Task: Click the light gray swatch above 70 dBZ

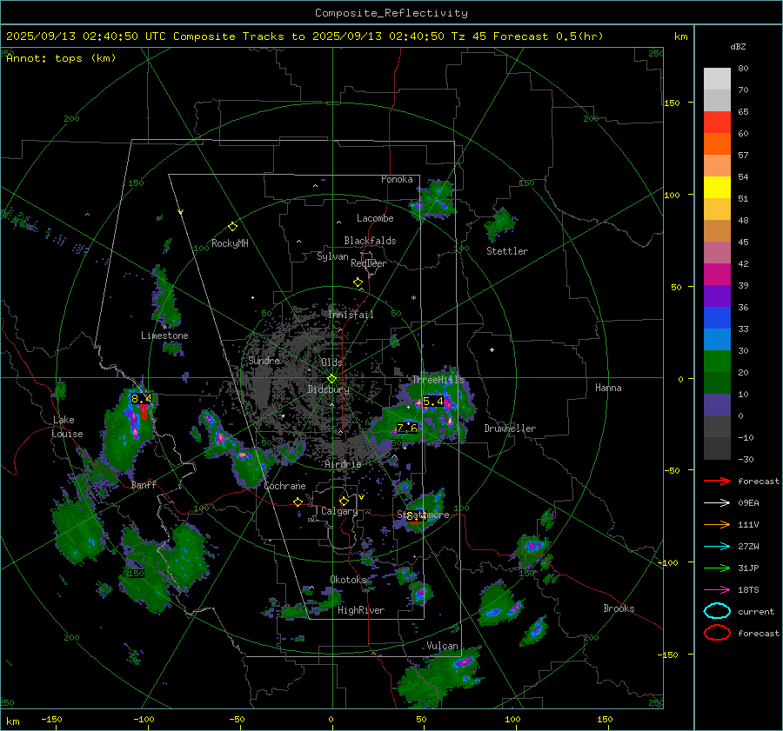Action: pos(717,79)
